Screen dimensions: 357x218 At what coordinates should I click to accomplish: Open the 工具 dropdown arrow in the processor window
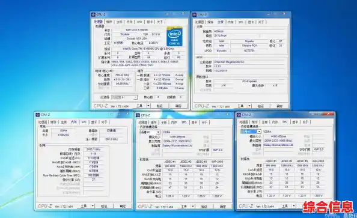[148, 106]
